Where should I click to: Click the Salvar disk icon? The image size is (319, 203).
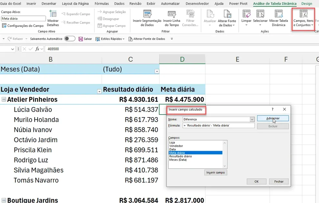[x=81, y=39]
